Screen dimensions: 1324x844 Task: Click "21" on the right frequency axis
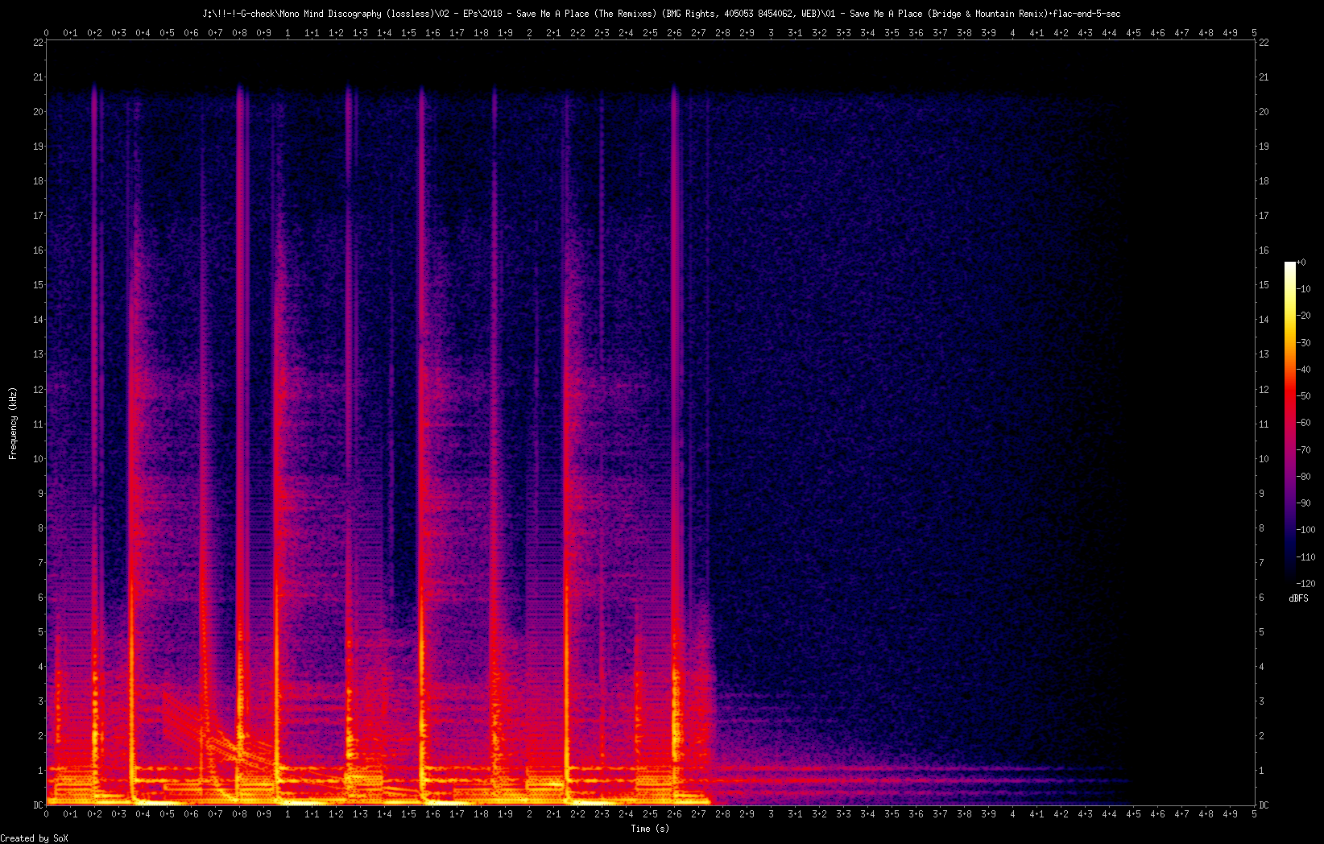1264,77
